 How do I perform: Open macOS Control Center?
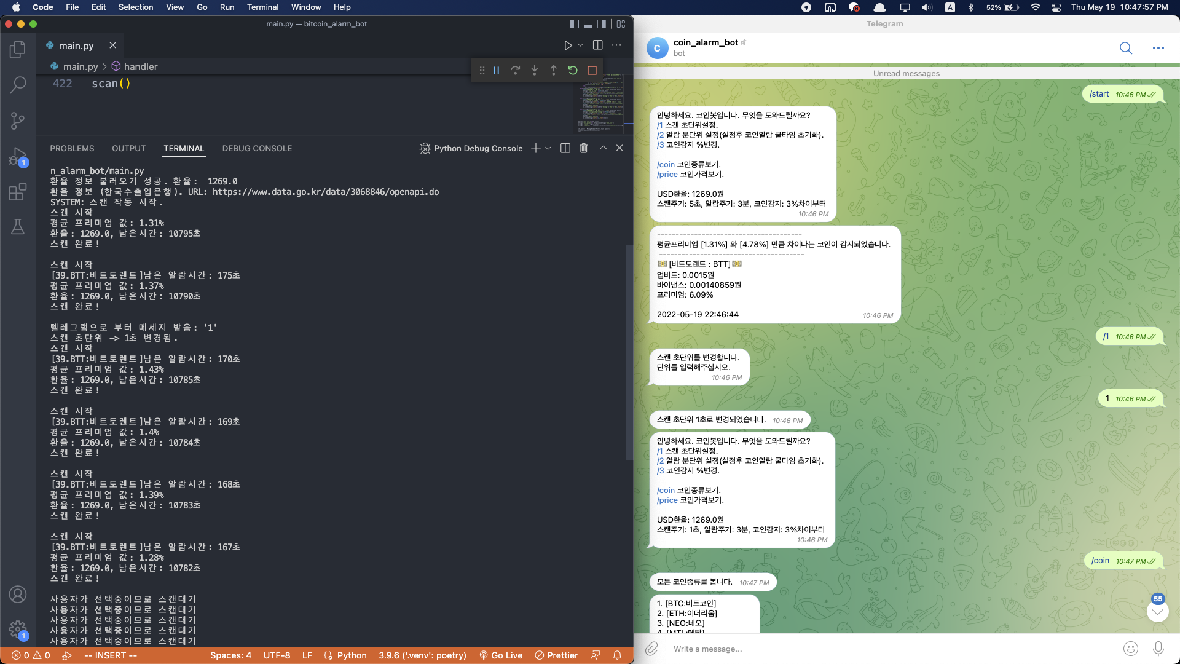[1056, 7]
